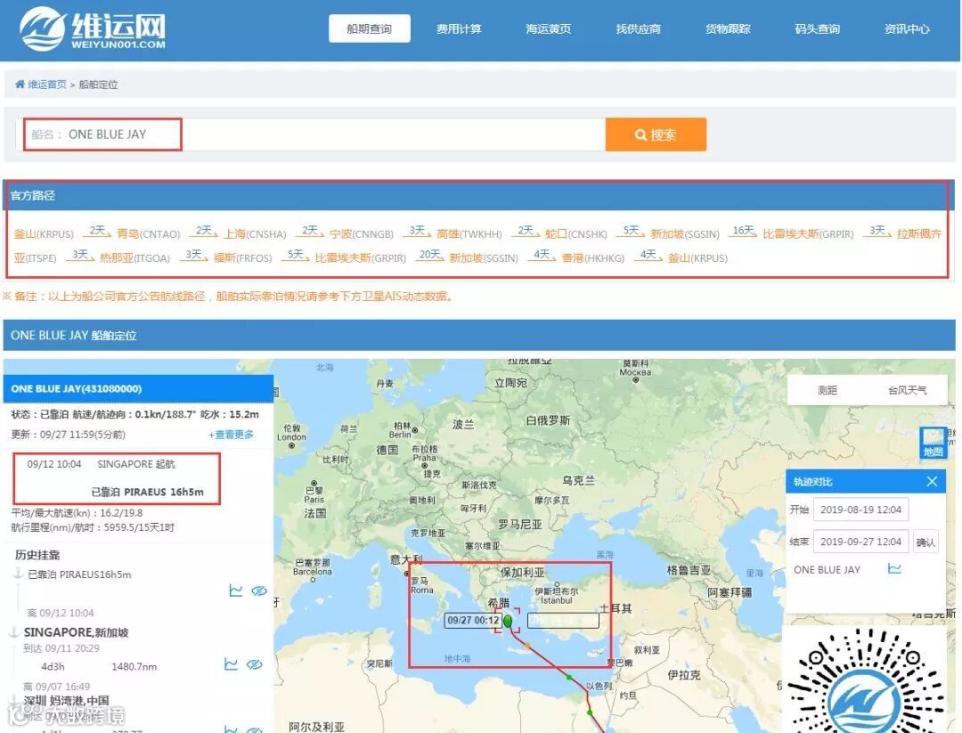This screenshot has width=962, height=733.
Task: Click the 台风天气 button
Action: (x=908, y=389)
